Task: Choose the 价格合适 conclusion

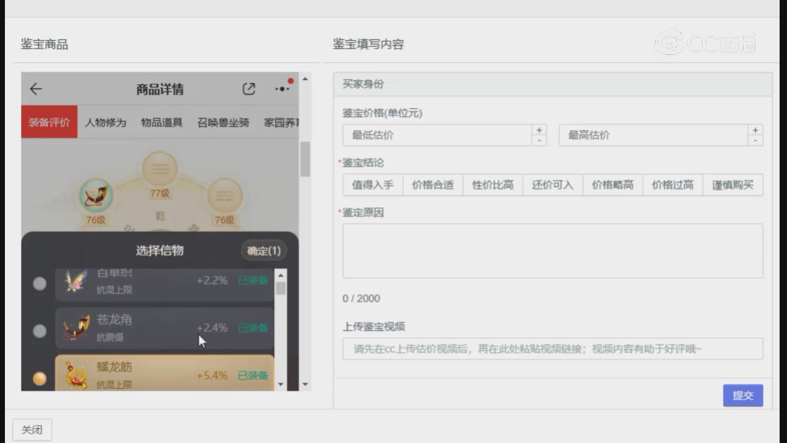Action: [433, 185]
